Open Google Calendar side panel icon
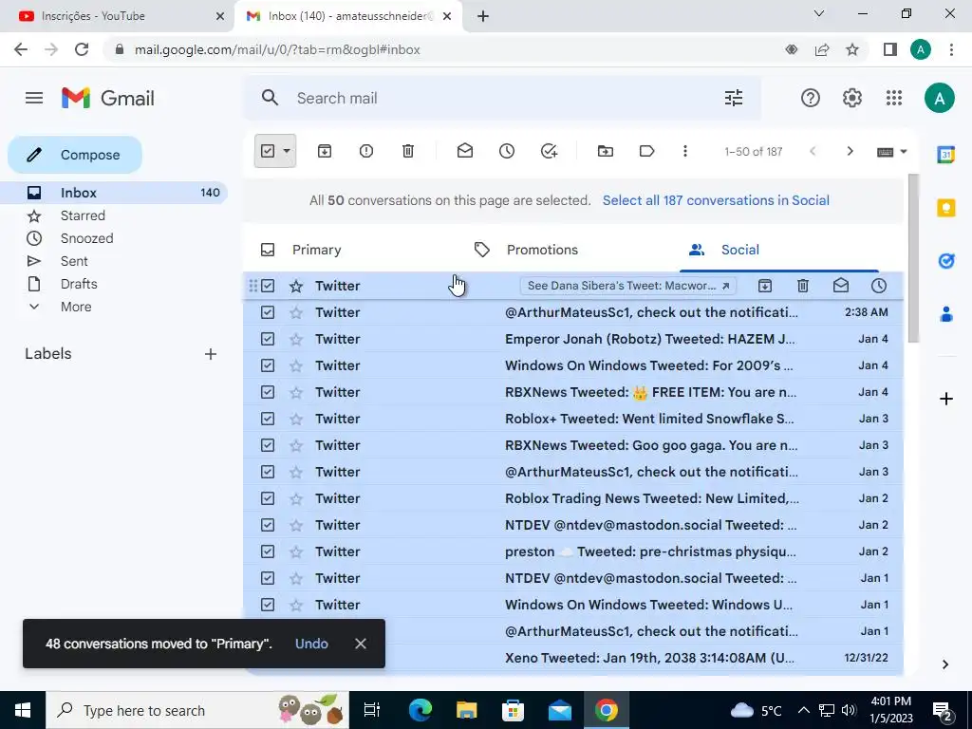The height and width of the screenshot is (729, 972). point(946,155)
